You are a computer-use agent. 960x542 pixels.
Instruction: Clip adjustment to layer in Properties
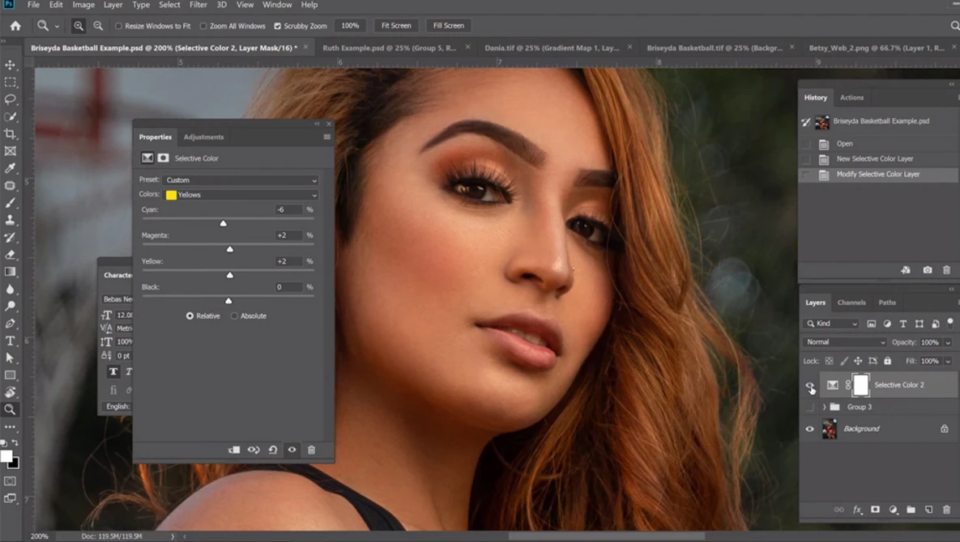click(234, 450)
